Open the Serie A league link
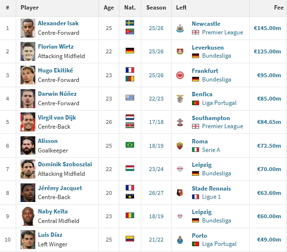Image resolution: width=287 pixels, height=252 pixels. [211, 150]
